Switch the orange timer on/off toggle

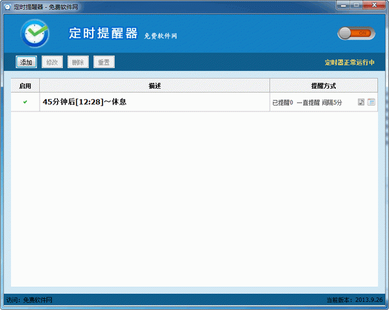click(x=354, y=33)
